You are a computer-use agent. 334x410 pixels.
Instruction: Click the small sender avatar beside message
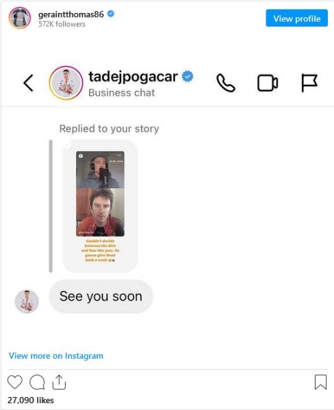click(x=27, y=301)
